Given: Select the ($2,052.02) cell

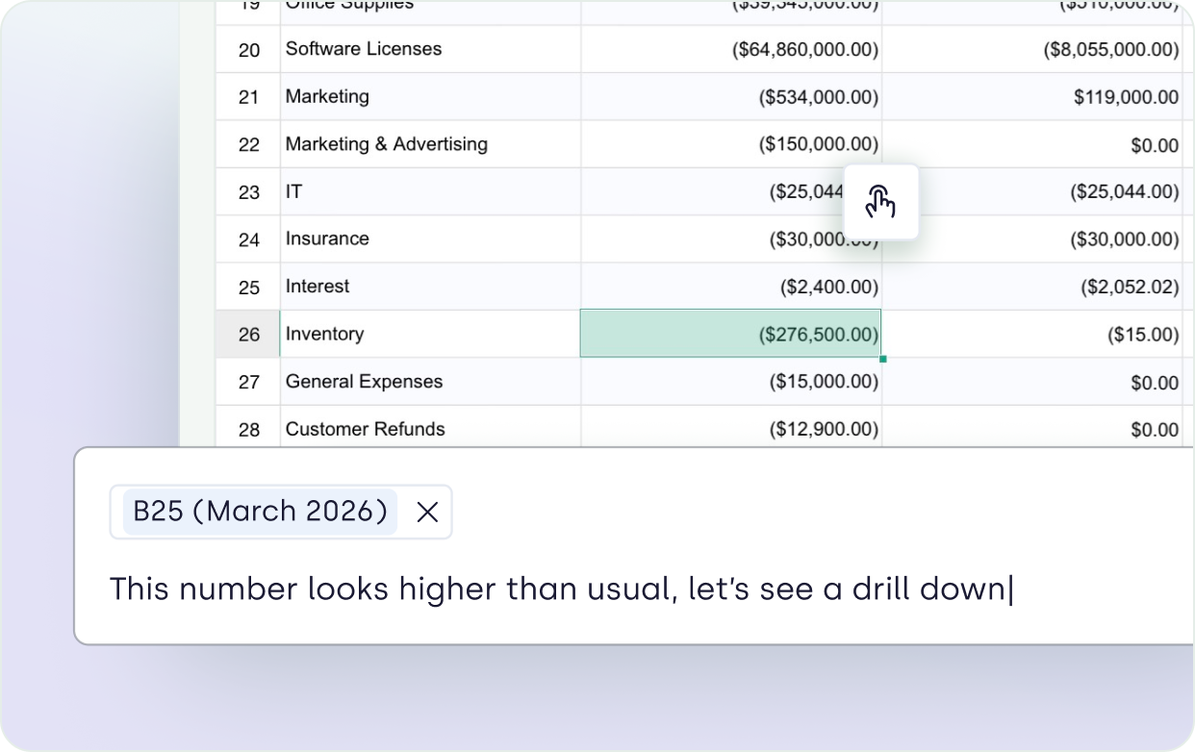Looking at the screenshot, I should coord(1032,287).
